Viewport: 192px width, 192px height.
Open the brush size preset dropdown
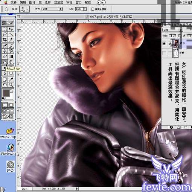tap(28, 9)
